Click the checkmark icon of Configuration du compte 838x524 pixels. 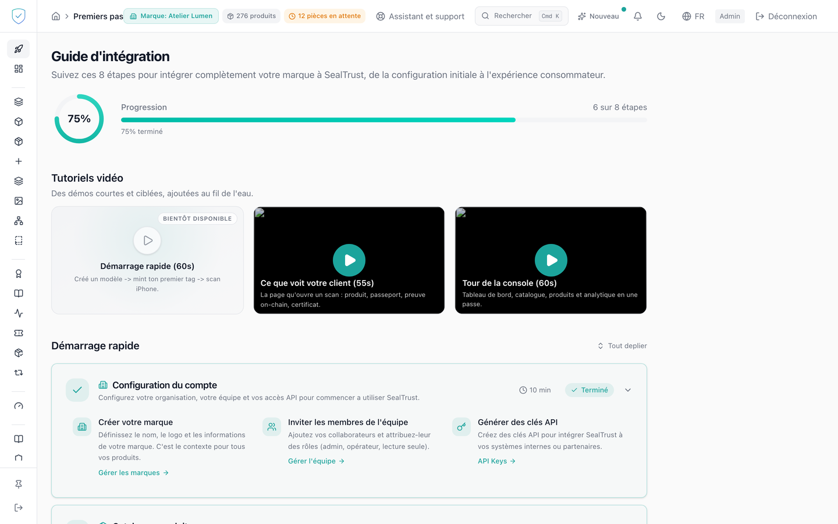click(x=77, y=390)
